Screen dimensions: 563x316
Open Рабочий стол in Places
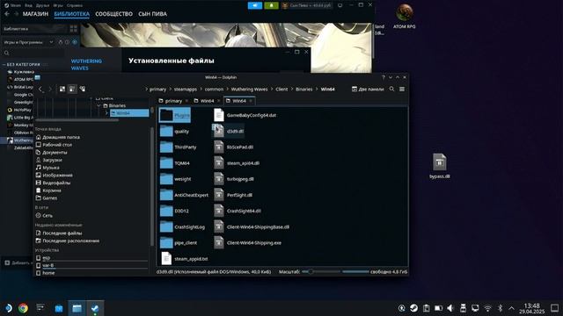(x=54, y=144)
